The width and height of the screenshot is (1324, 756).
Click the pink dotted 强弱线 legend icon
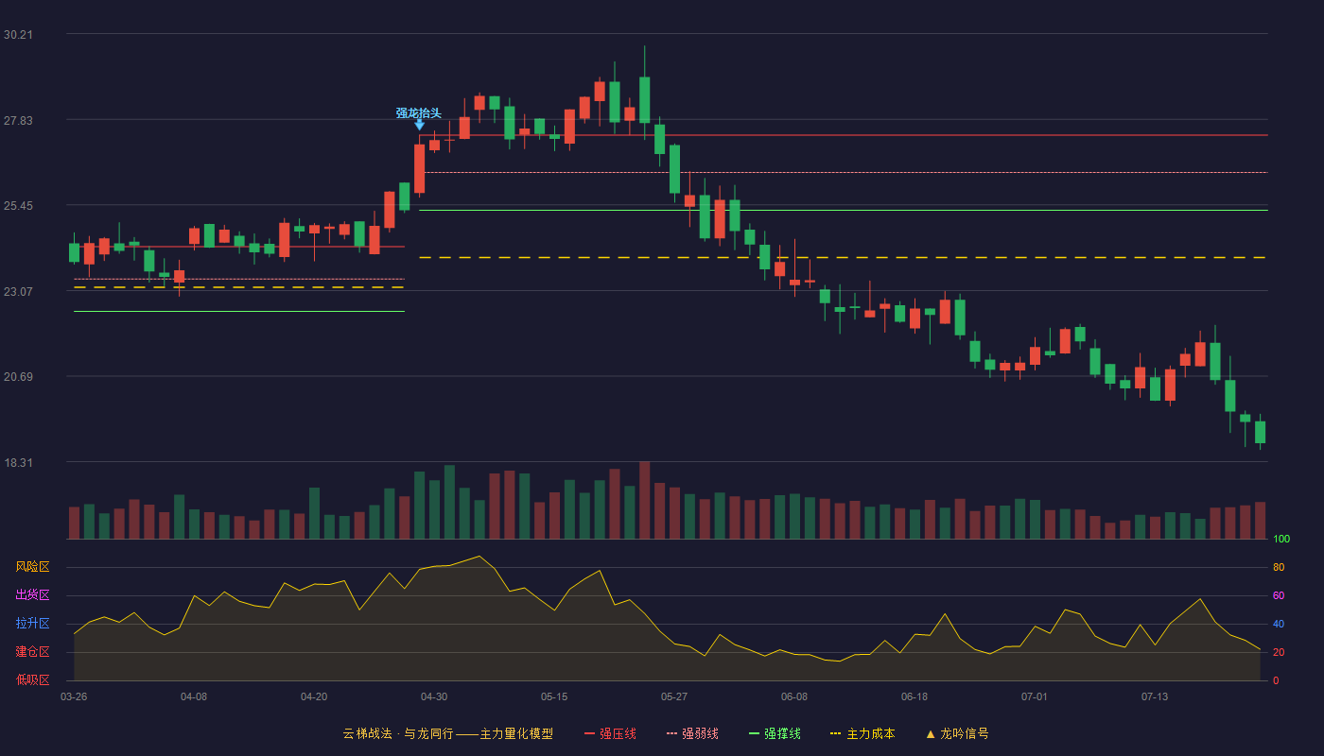[671, 733]
